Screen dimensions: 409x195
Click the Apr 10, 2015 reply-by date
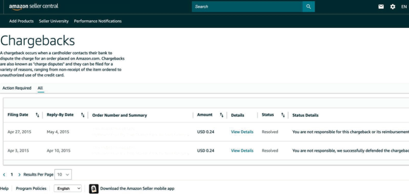pos(58,151)
